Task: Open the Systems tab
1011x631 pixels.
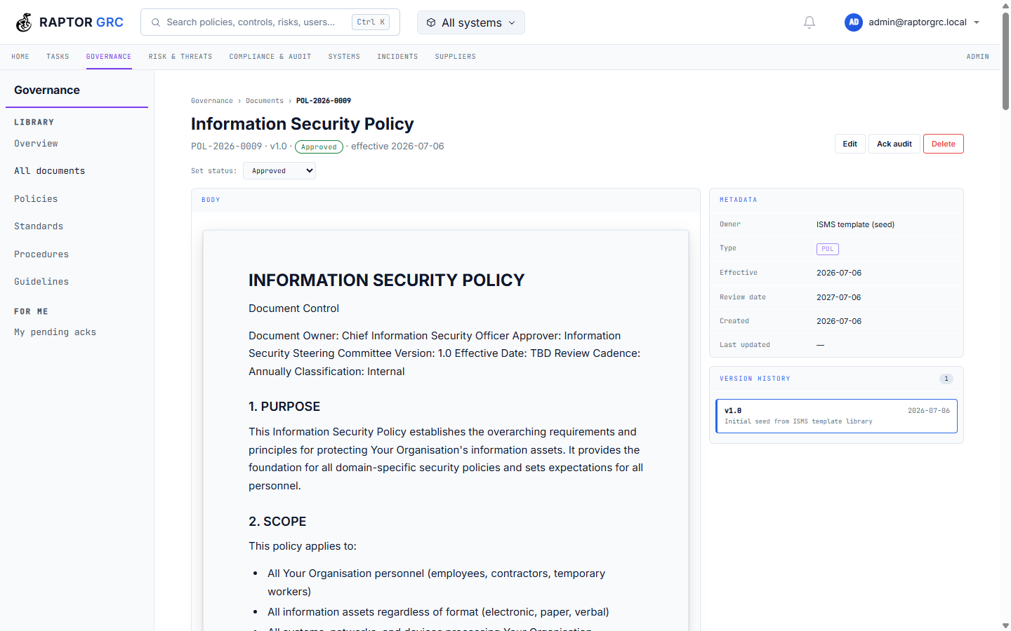Action: (x=344, y=57)
